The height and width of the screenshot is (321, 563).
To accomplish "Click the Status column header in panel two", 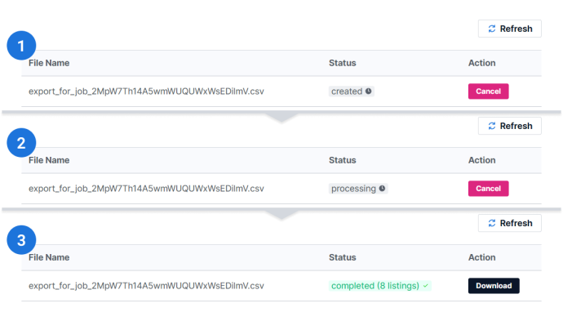I will 343,160.
